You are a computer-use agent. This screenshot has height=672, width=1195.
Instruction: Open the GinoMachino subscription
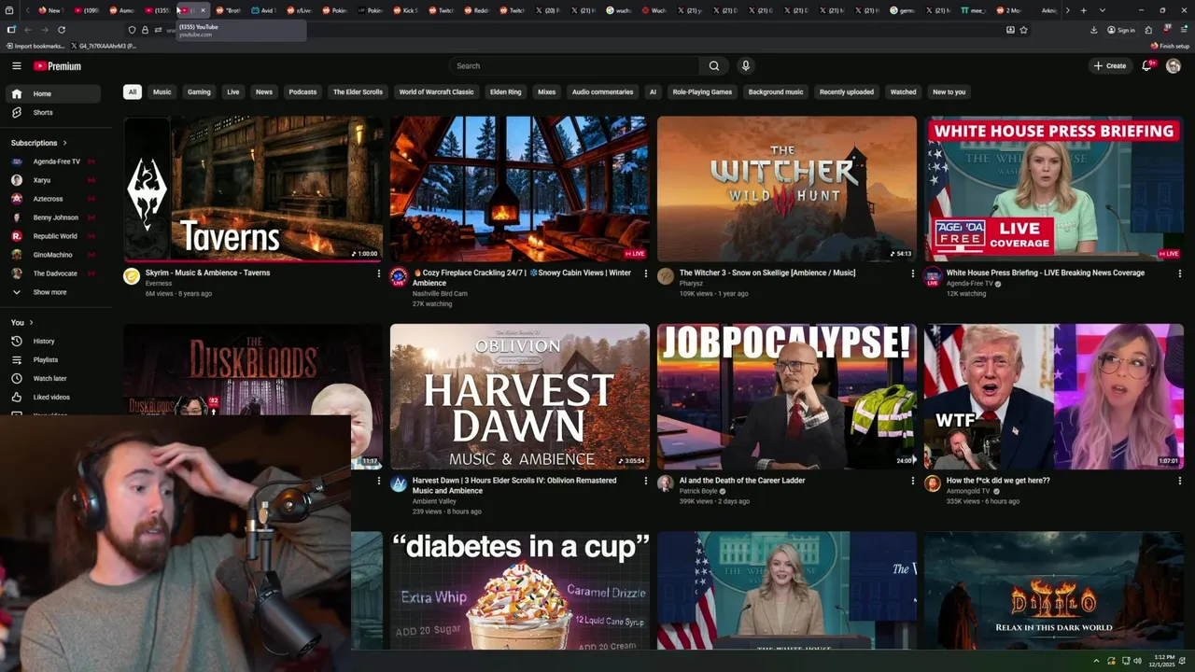tap(52, 255)
